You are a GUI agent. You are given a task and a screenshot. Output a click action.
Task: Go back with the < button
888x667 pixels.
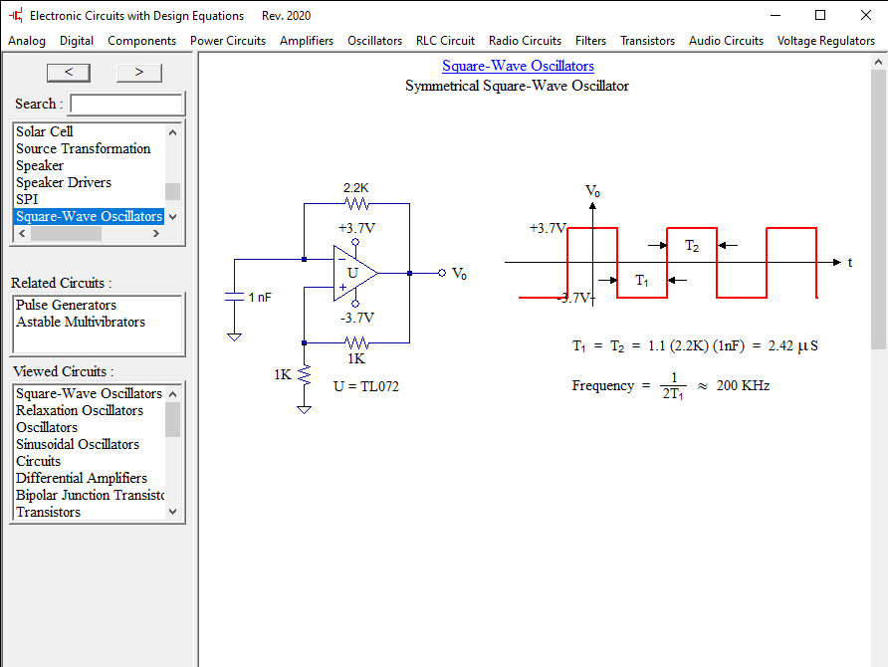[69, 73]
